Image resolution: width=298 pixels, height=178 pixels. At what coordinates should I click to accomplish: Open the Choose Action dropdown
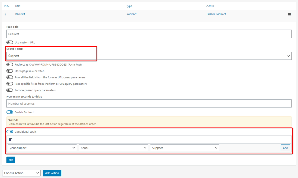[x=21, y=173]
